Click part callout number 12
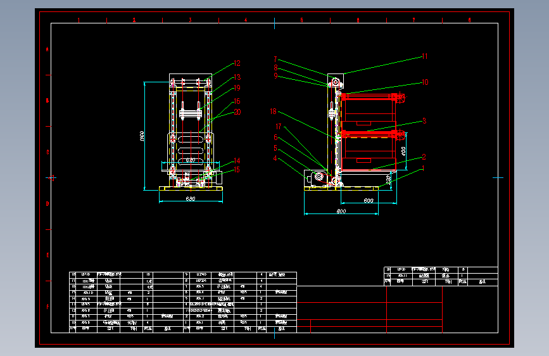 [237, 63]
